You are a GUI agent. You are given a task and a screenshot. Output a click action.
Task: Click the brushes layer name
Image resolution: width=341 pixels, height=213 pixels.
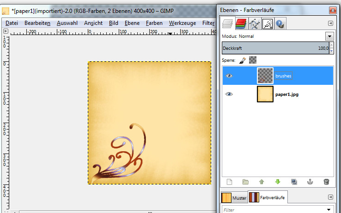tap(283, 76)
